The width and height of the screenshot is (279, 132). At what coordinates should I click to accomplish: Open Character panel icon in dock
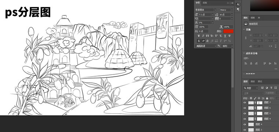click(x=238, y=5)
